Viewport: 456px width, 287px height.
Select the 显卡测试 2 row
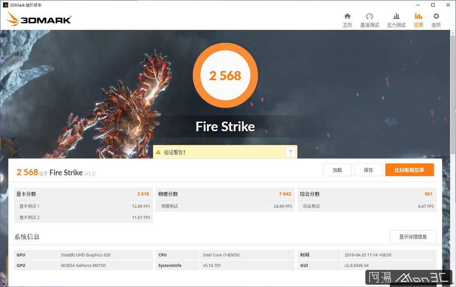83,217
